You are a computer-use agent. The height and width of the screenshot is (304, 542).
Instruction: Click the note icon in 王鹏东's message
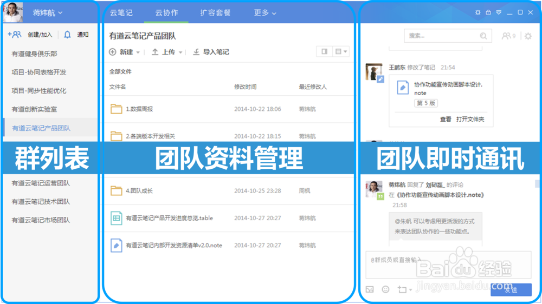pyautogui.click(x=403, y=88)
